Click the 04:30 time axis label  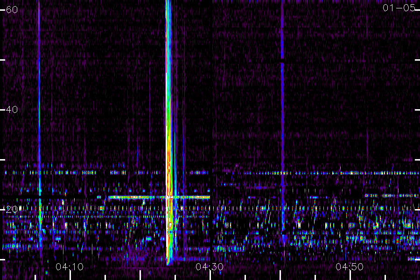(x=210, y=267)
